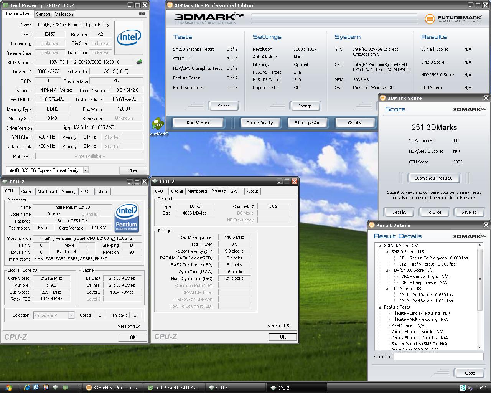The image size is (491, 393).
Task: Click the GPU-Z green card quick launch icon
Action: coord(65,388)
